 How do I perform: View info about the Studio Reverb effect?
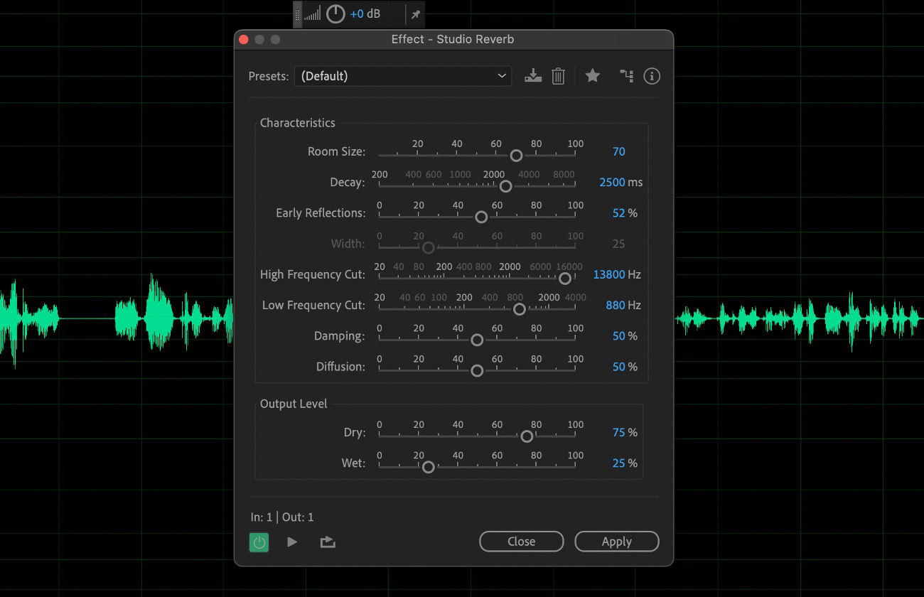(652, 76)
